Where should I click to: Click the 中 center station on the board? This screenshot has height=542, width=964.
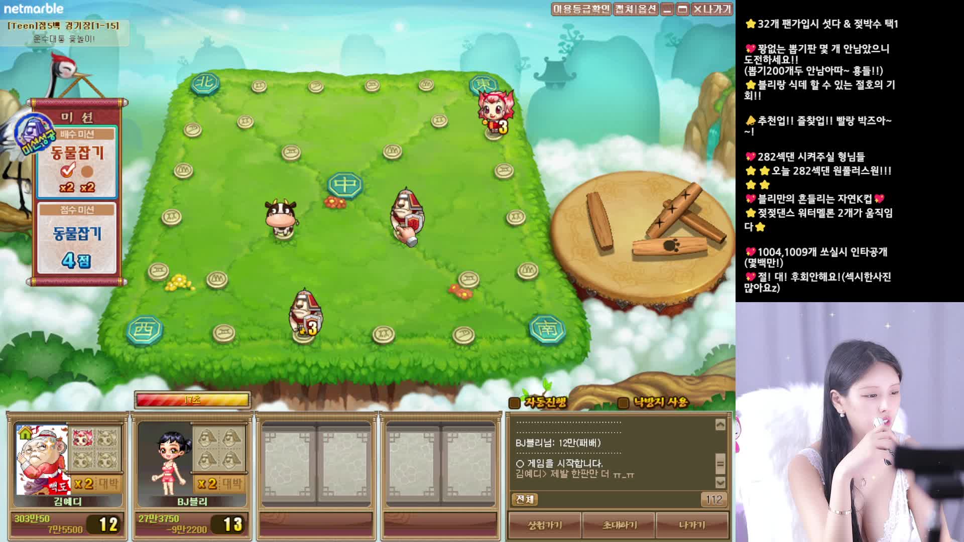coord(345,185)
